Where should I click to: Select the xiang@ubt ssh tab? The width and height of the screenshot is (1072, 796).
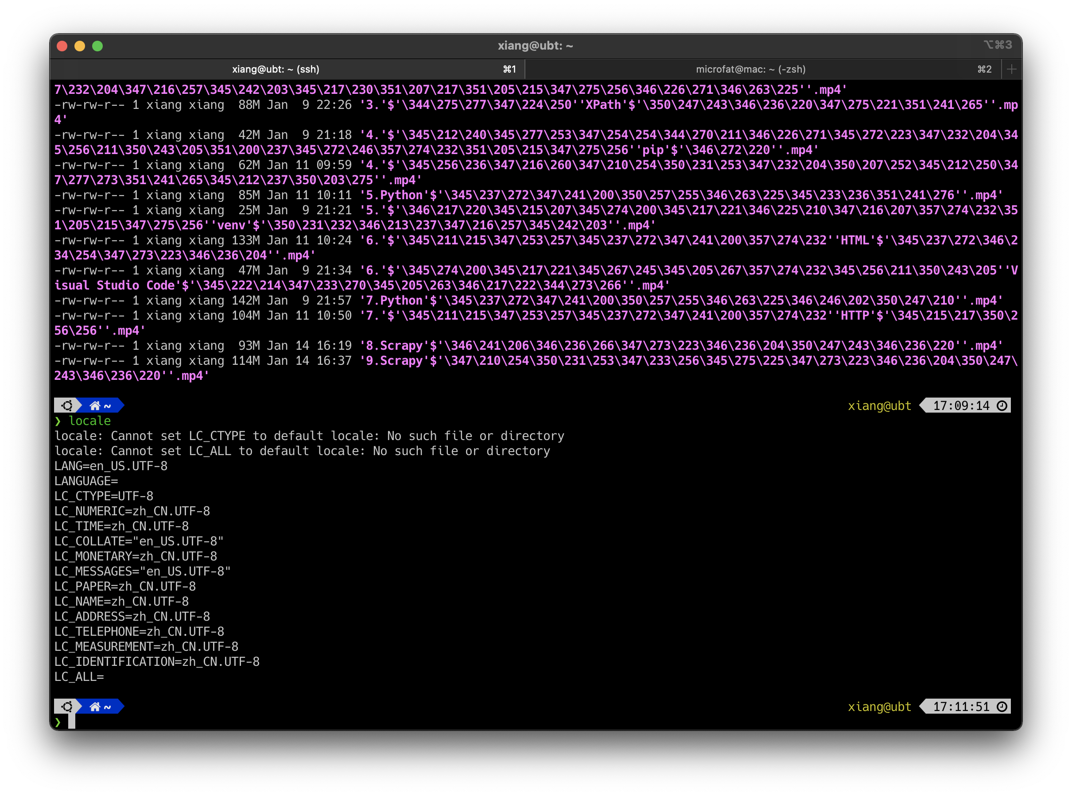click(x=276, y=69)
